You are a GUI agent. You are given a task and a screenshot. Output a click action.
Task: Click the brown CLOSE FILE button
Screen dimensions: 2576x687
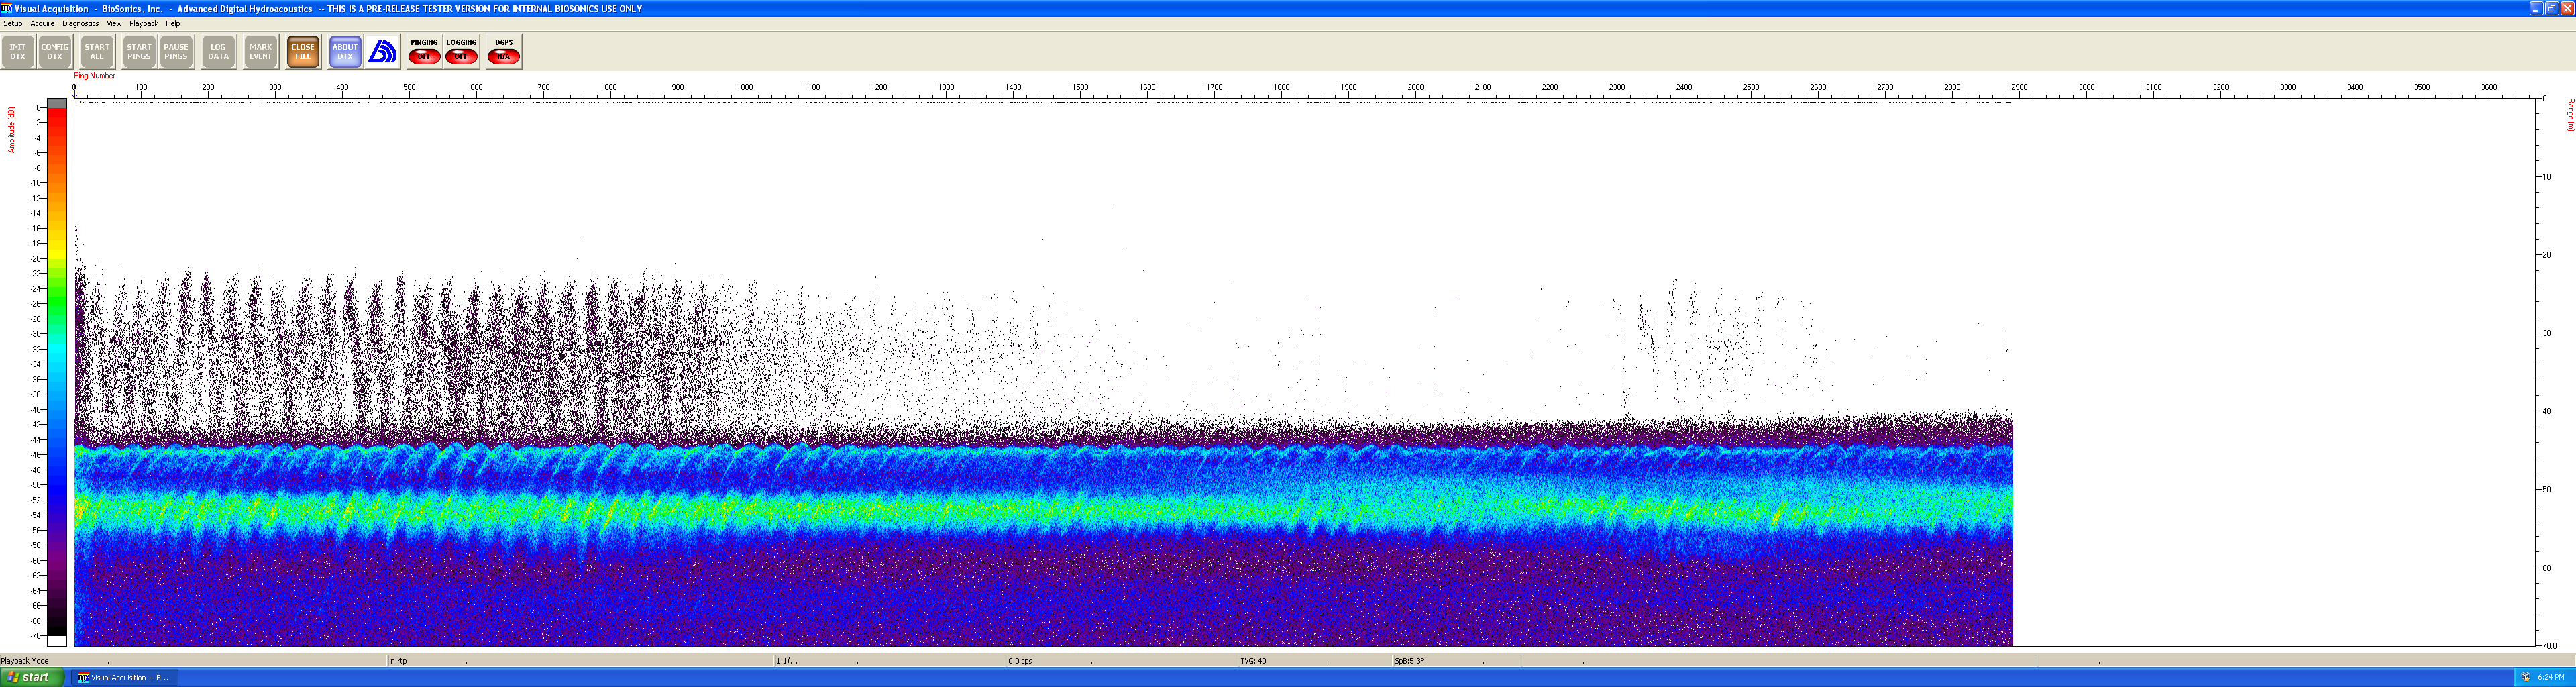[303, 52]
